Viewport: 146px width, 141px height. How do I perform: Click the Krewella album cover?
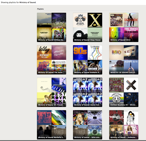pyautogui.click(x=117, y=117)
